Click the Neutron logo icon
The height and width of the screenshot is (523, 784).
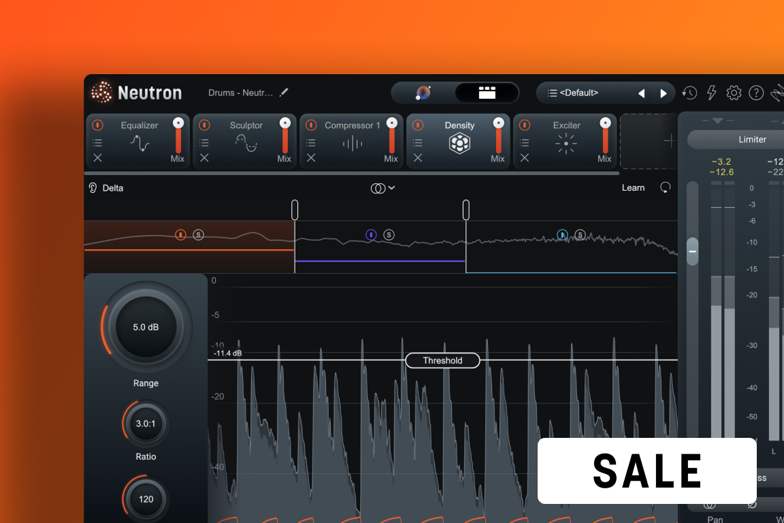[101, 92]
